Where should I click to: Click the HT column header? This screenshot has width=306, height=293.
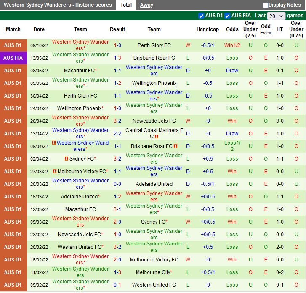(279, 29)
